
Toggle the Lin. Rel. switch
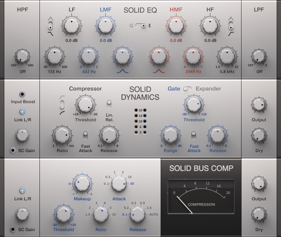pos(109,104)
